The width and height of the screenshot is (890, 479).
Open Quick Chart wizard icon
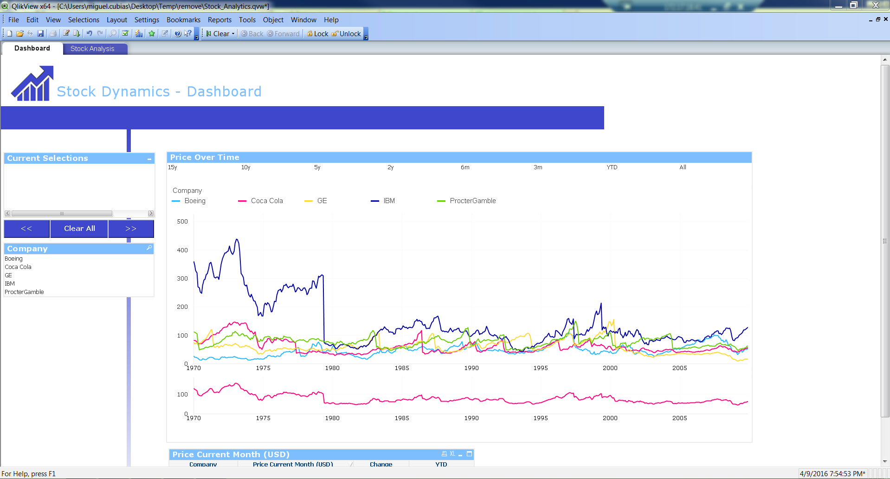pyautogui.click(x=139, y=33)
